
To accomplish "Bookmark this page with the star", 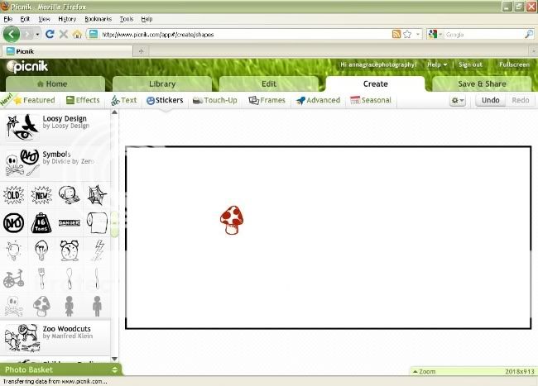I will pyautogui.click(x=407, y=34).
